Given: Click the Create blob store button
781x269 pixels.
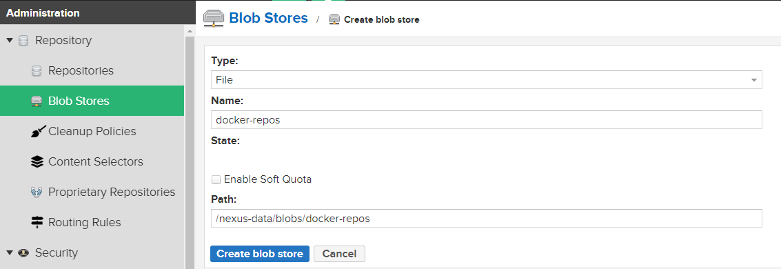Looking at the screenshot, I should click(x=259, y=254).
